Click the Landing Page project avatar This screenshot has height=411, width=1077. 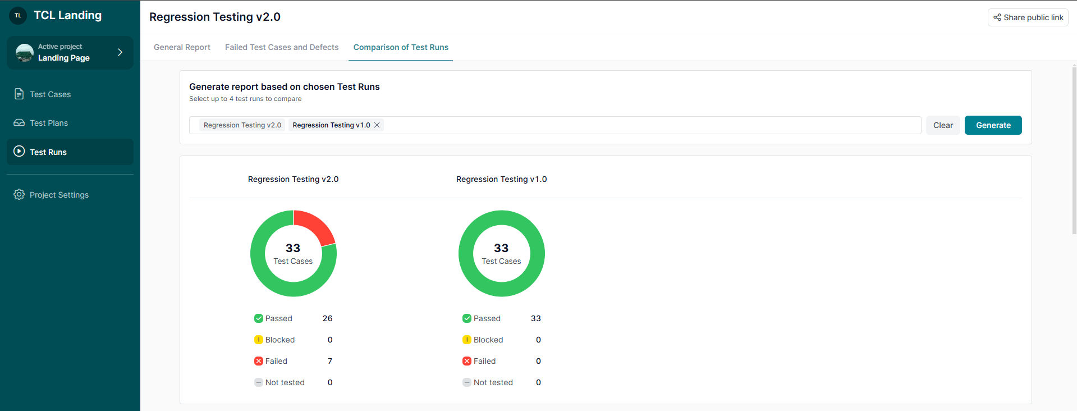click(x=25, y=52)
